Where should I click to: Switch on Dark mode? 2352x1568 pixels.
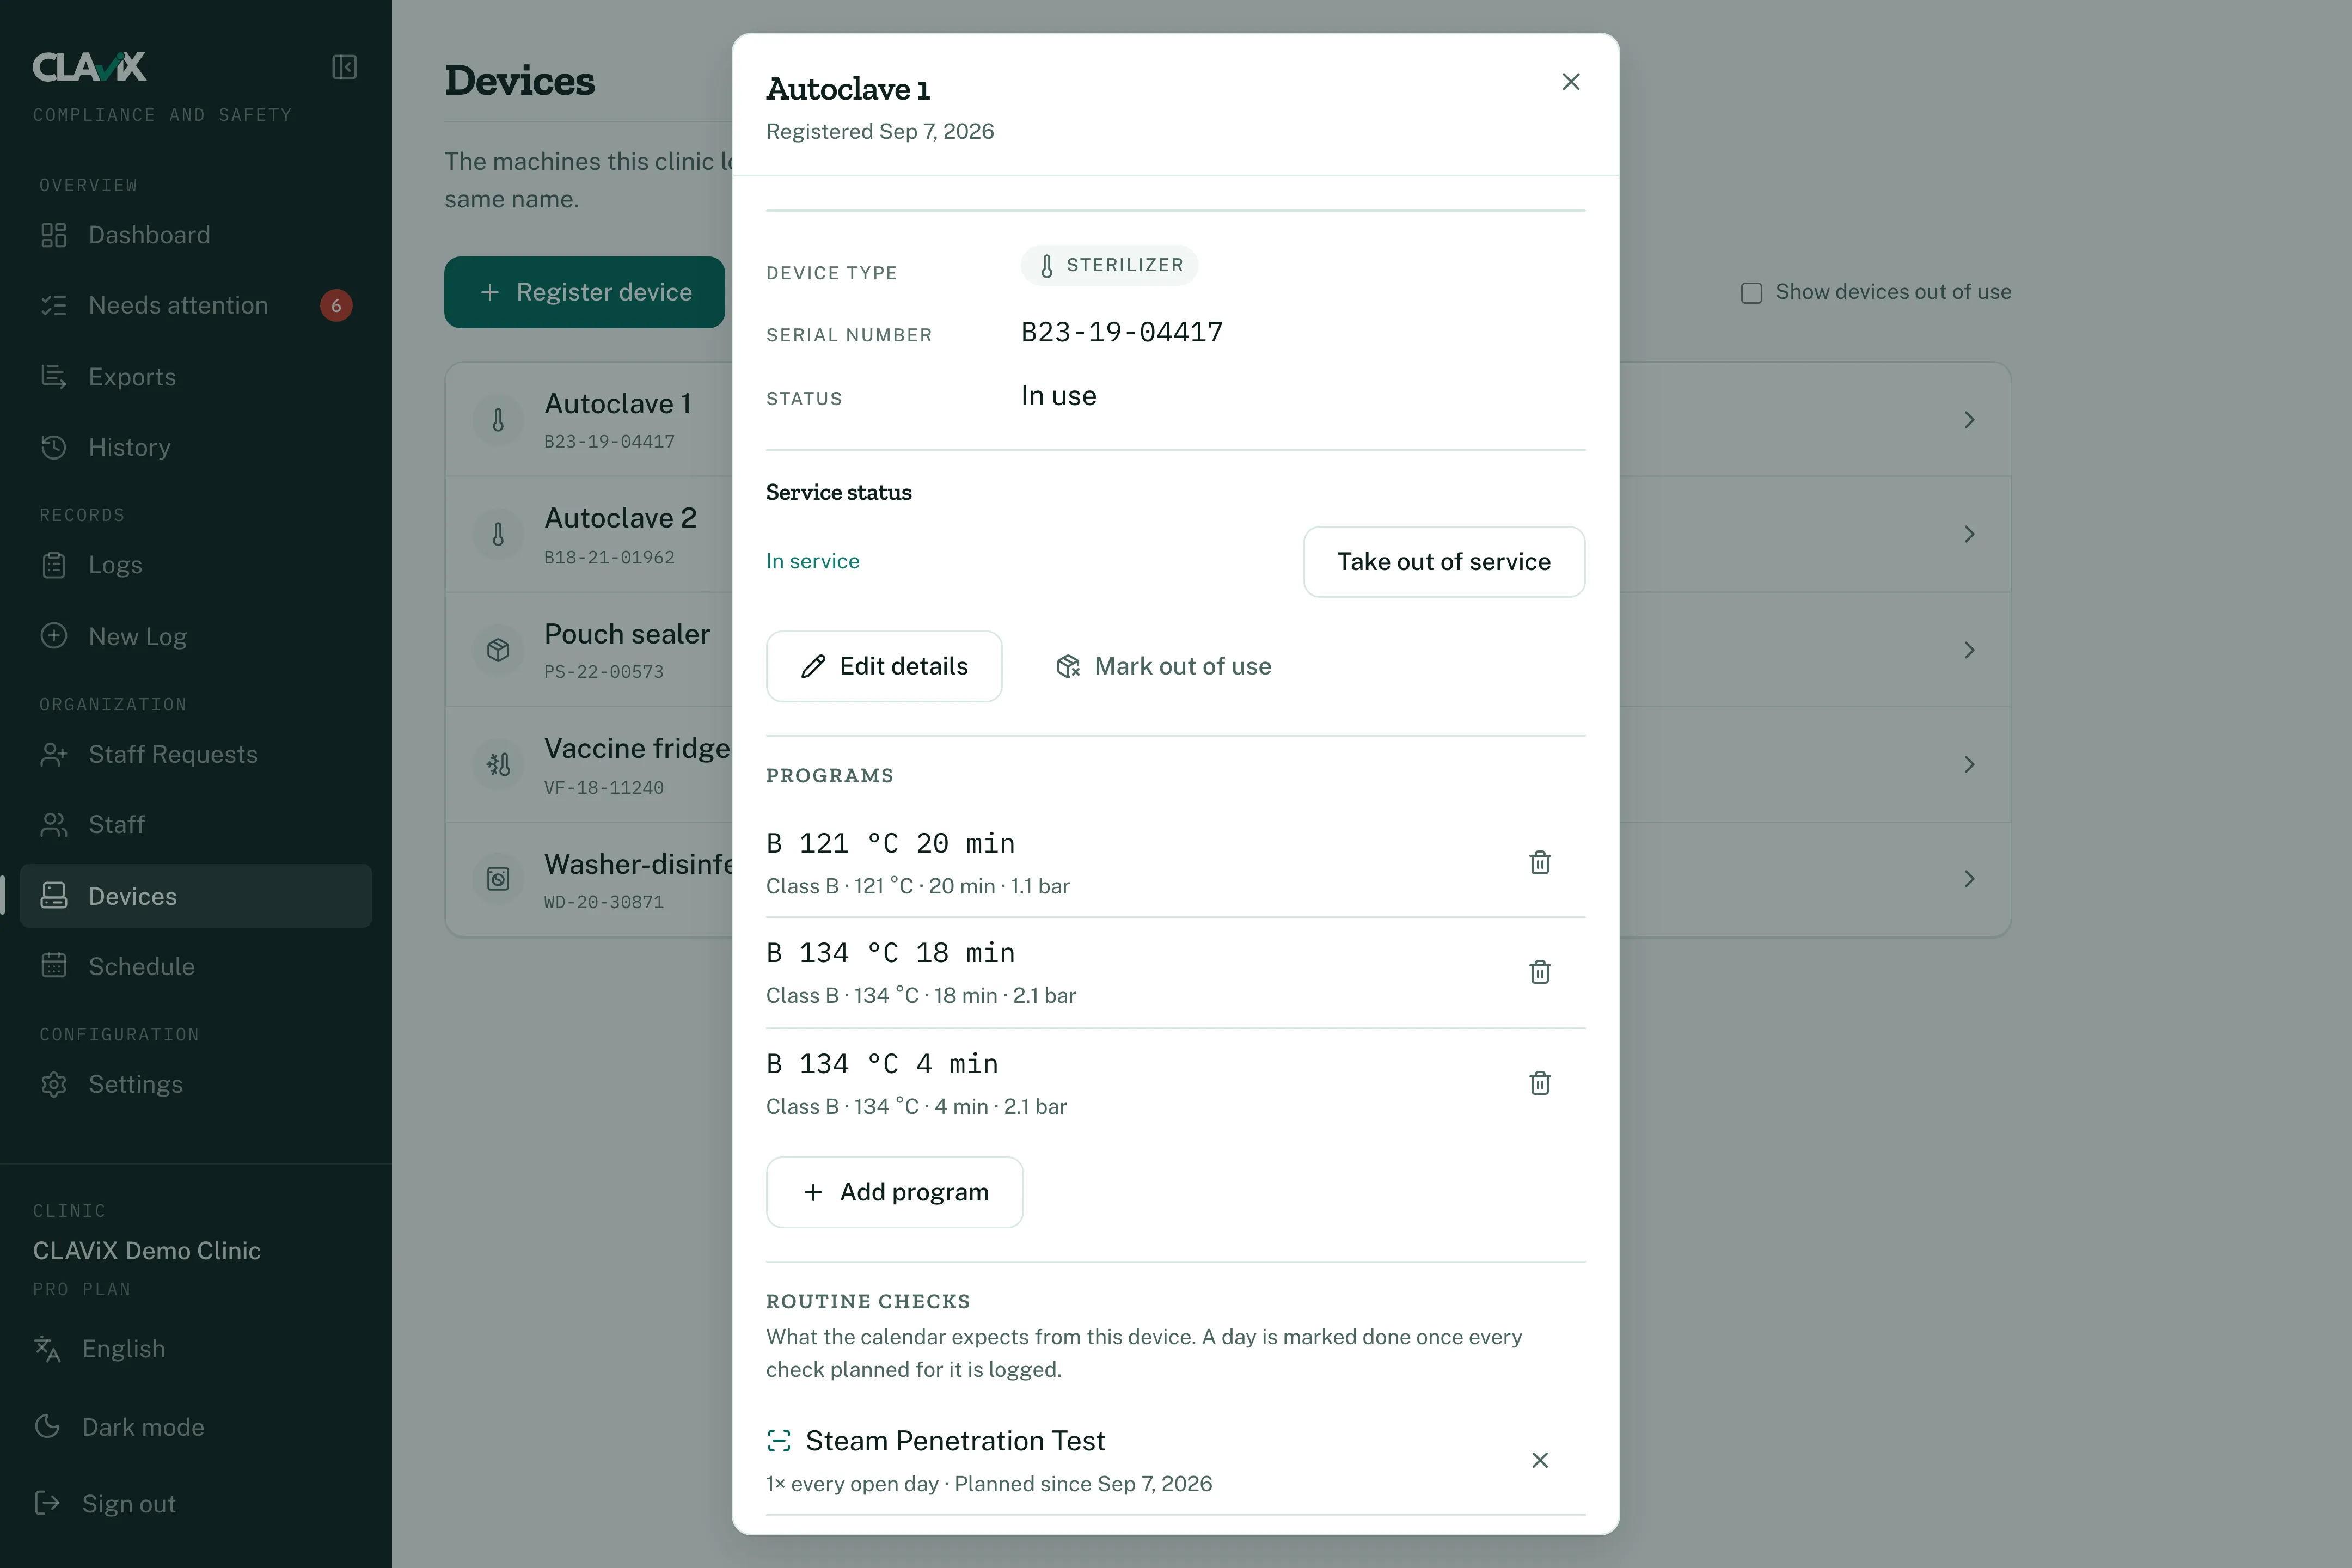click(119, 1427)
